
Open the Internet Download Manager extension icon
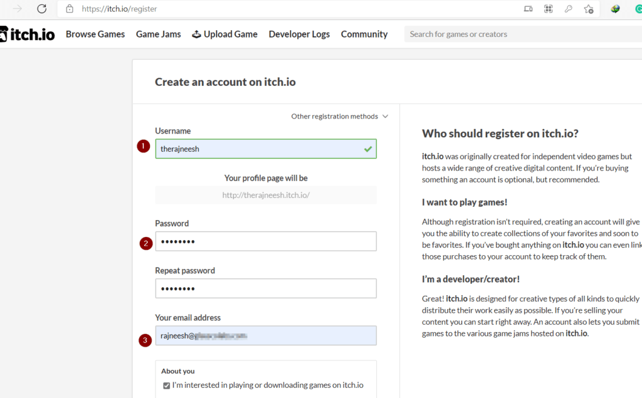point(615,9)
